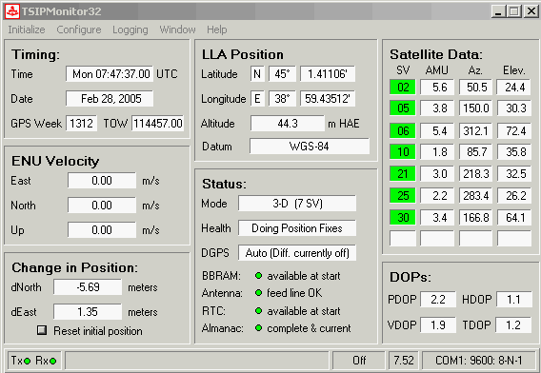Click the Altitude value 44.3
This screenshot has width=541, height=373.
[288, 123]
